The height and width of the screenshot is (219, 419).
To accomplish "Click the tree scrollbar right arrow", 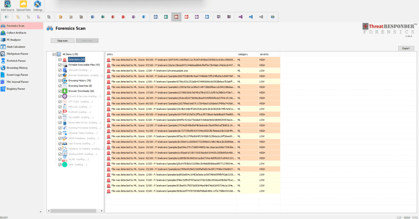I will (x=101, y=211).
